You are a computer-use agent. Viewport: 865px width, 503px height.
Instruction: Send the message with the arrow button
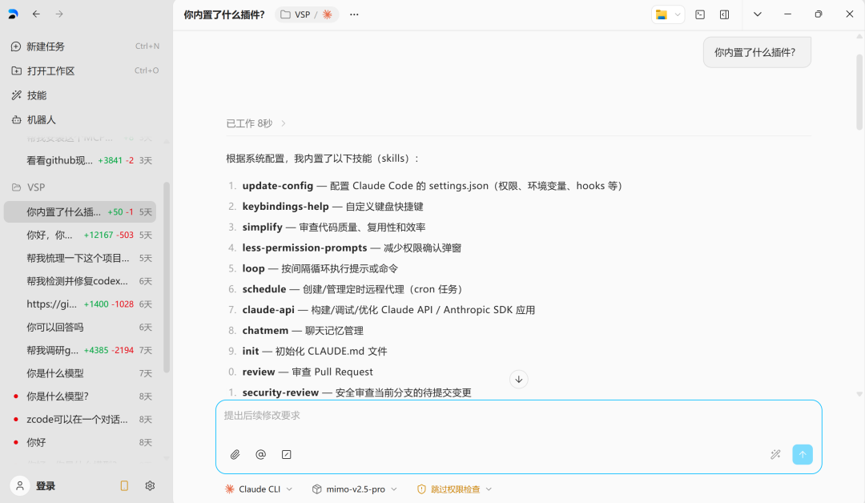coord(803,454)
